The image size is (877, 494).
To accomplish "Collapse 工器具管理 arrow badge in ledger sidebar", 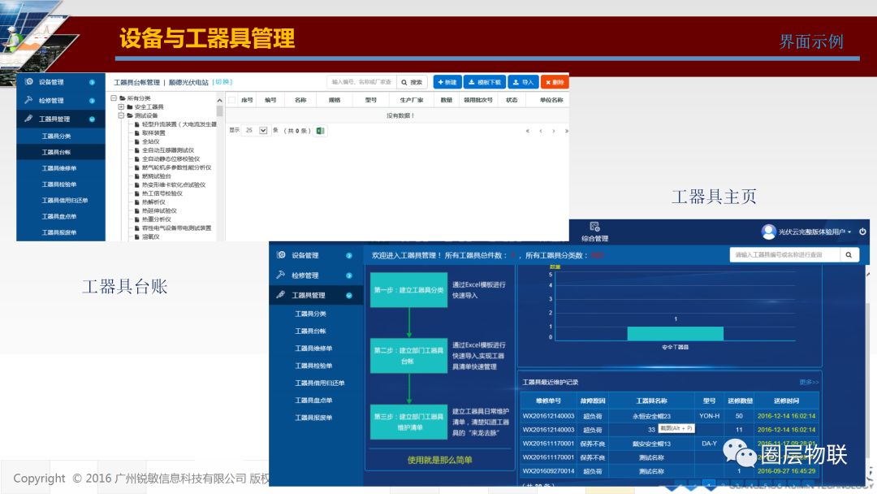I will click(x=93, y=119).
